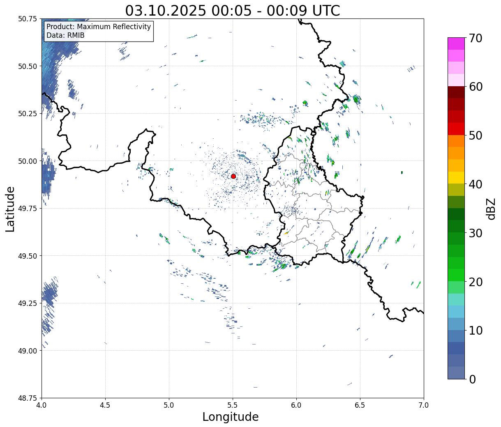Click the latitude tick label 50.00
The height and width of the screenshot is (427, 501).
28,161
